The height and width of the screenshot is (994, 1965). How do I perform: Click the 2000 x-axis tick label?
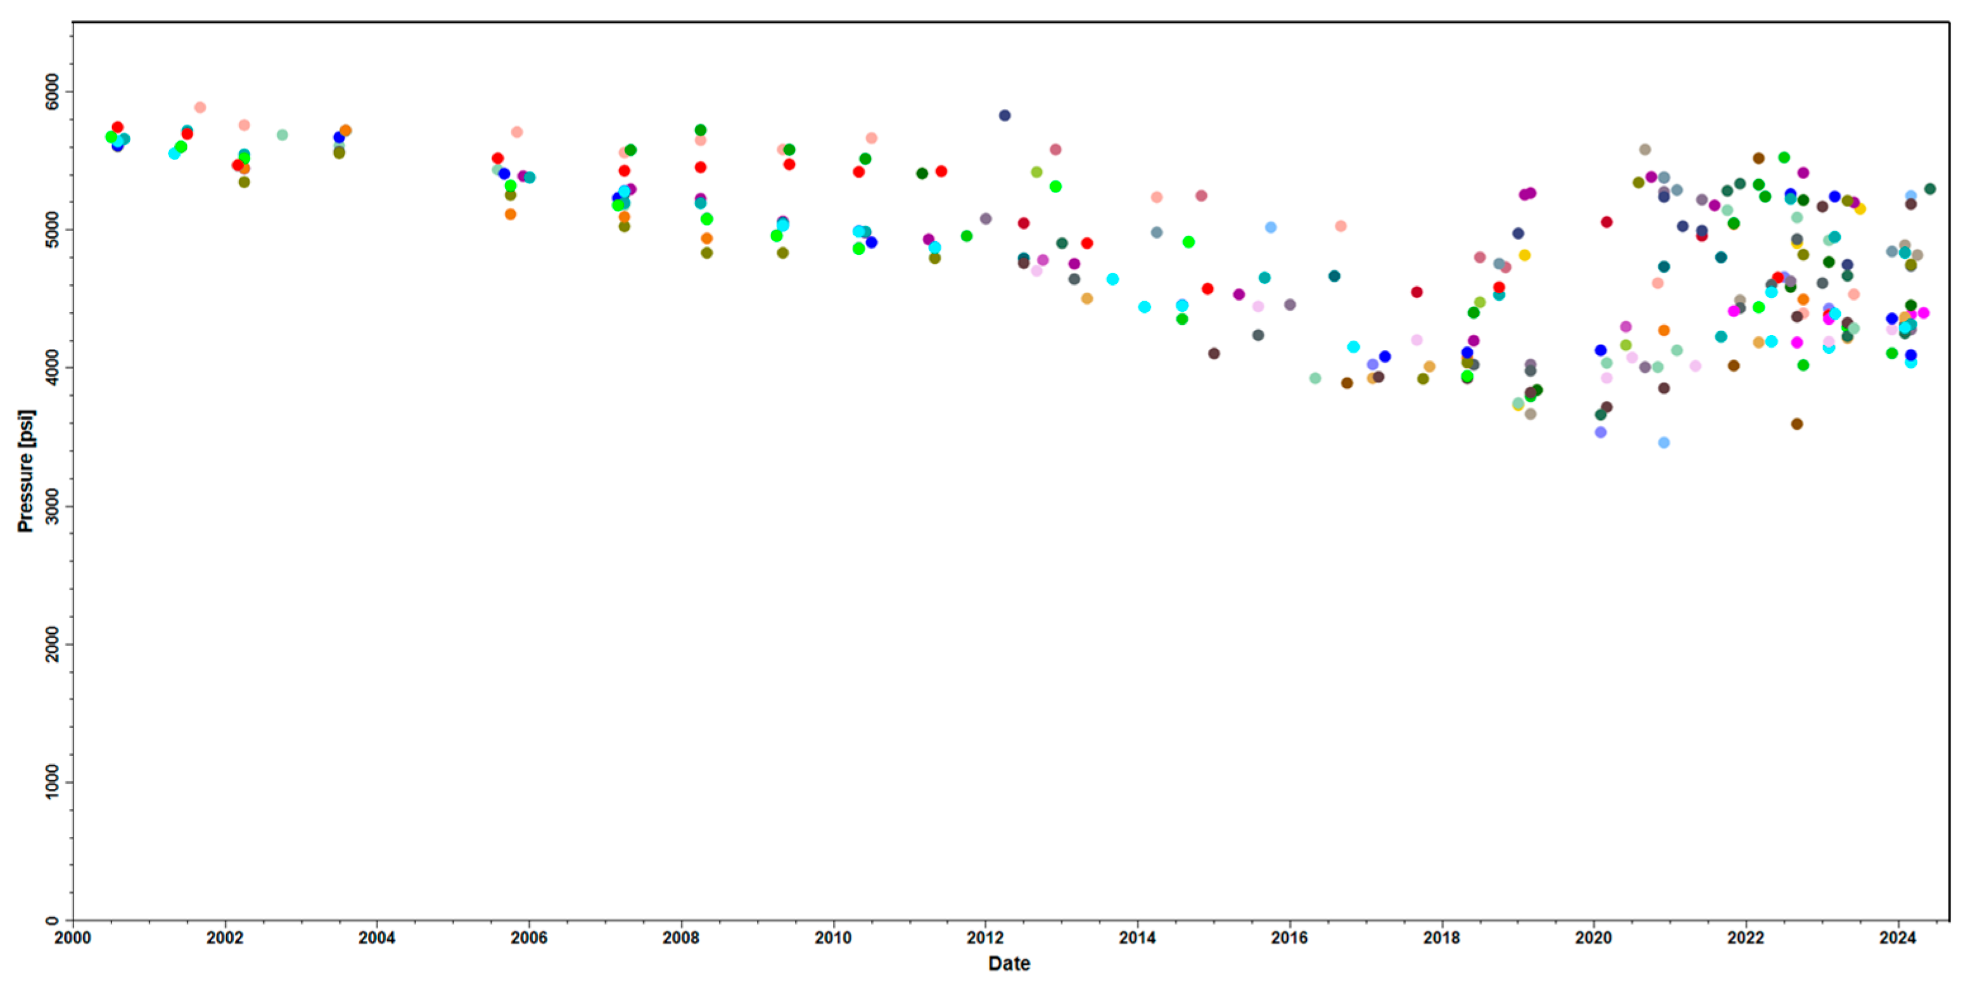pos(72,938)
